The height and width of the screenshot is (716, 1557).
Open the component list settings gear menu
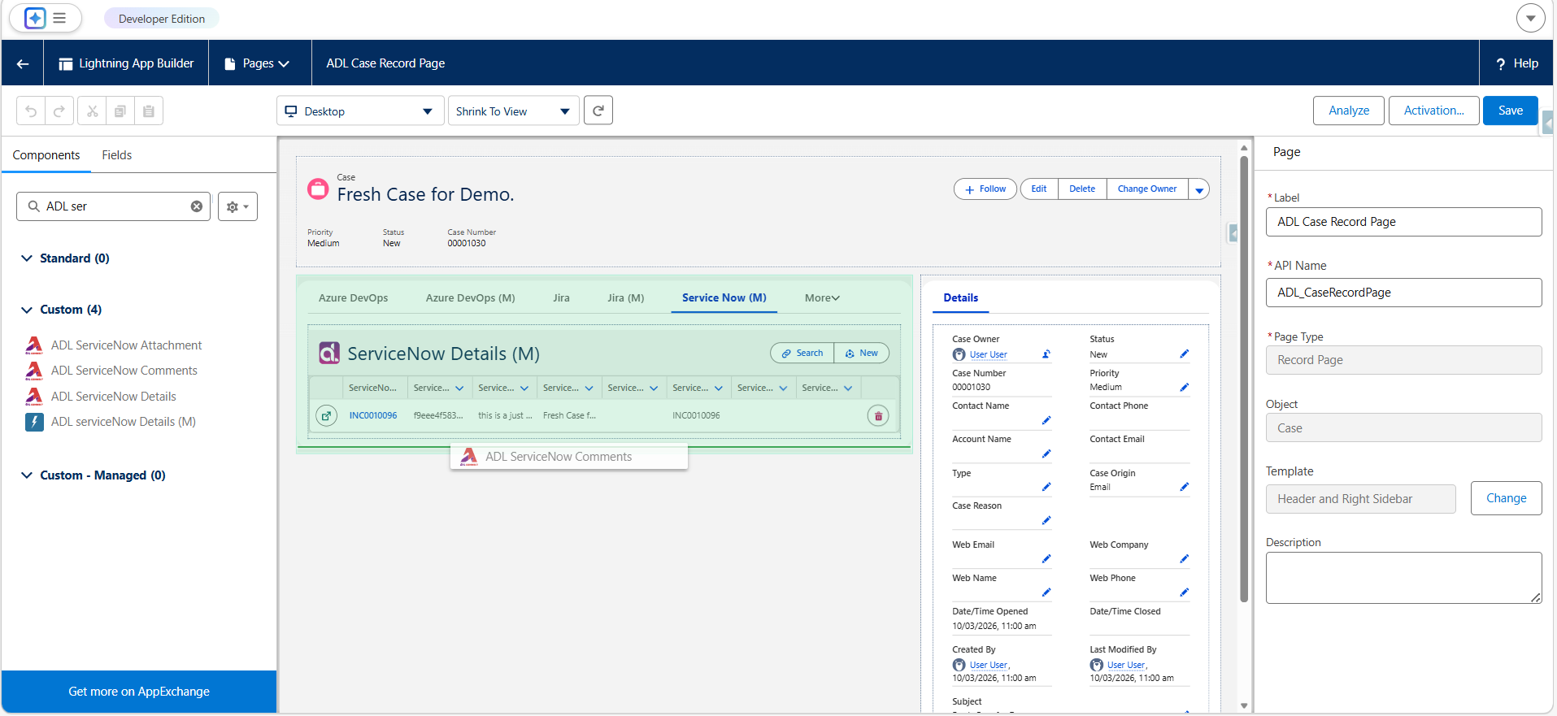coord(237,206)
